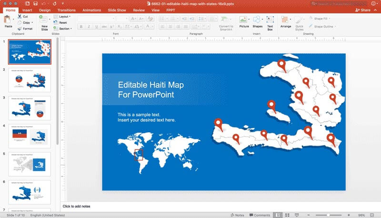381x218 pixels.
Task: Zoom out with the minus button
Action: coord(308,215)
